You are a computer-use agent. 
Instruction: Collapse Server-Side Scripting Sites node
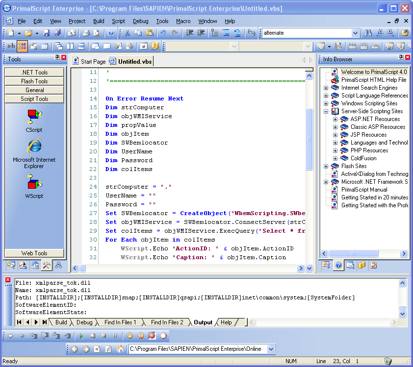[x=326, y=111]
